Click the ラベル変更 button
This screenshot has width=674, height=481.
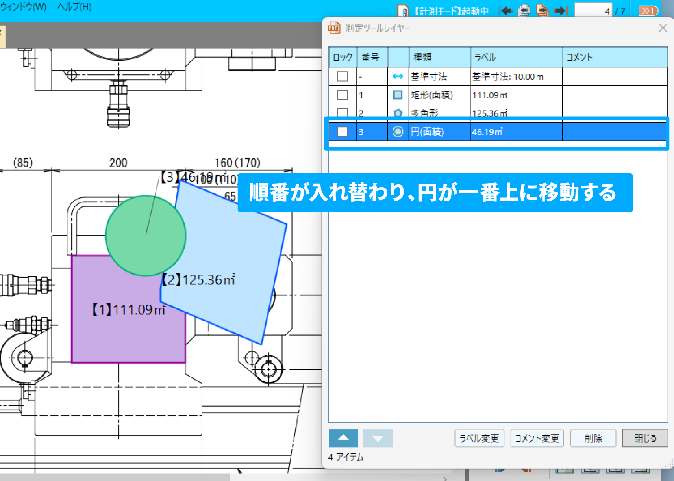click(479, 438)
